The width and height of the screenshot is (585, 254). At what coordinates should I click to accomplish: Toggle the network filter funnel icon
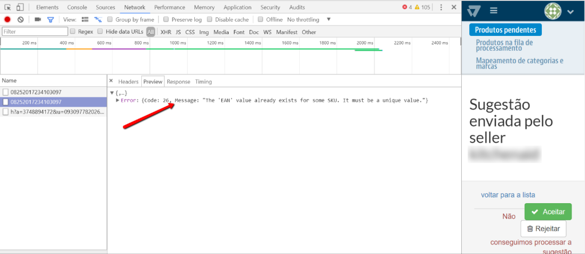pos(51,20)
